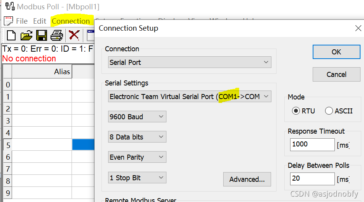Image resolution: width=364 pixels, height=202 pixels.
Task: Click the Save floppy disk icon
Action: point(42,35)
